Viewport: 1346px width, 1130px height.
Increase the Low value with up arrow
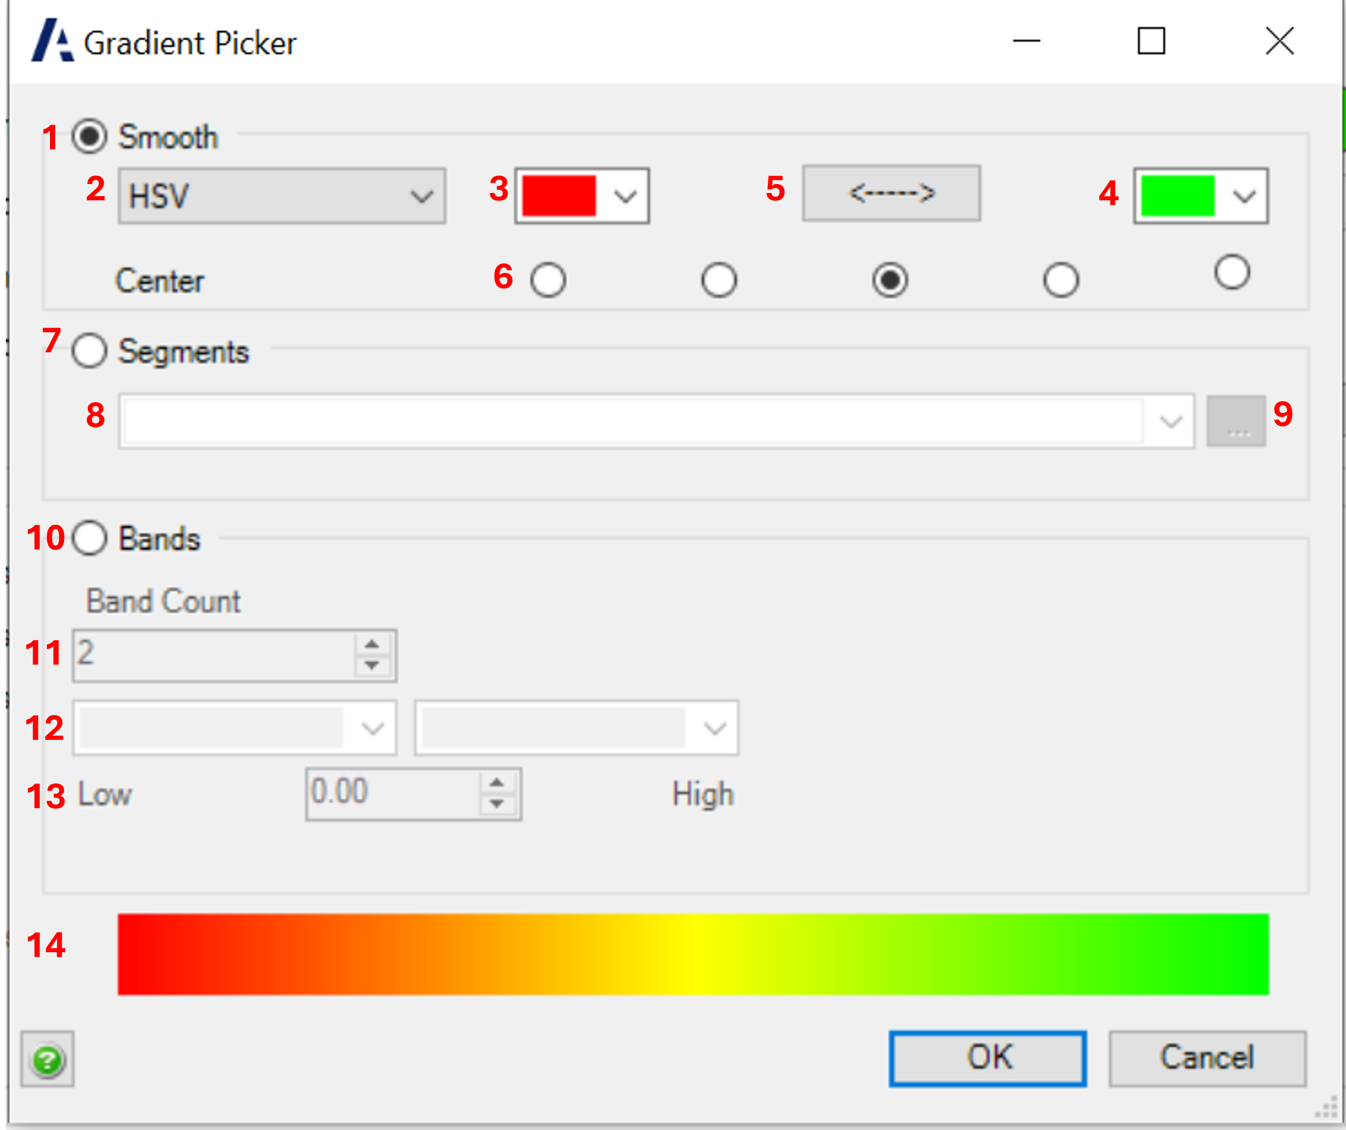click(496, 783)
